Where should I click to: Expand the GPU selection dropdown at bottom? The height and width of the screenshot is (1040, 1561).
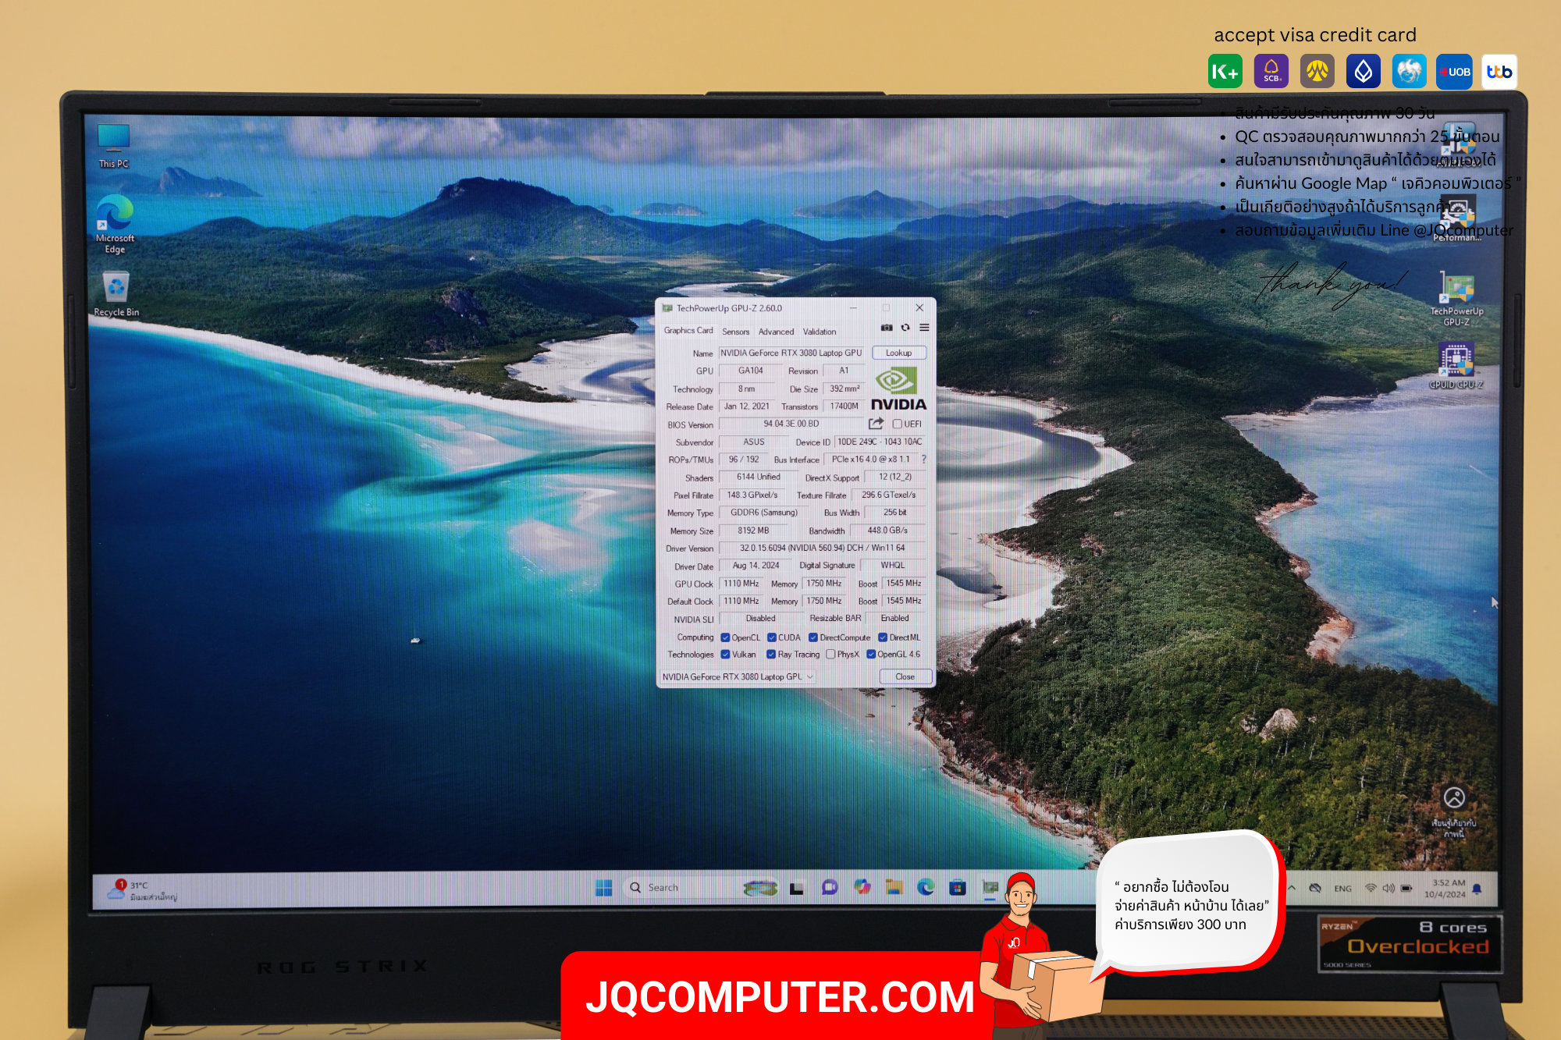tap(738, 676)
